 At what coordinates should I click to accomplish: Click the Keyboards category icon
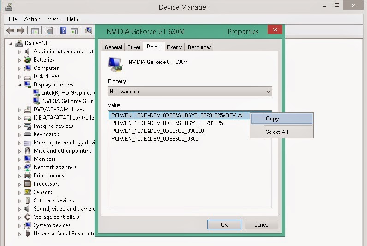pyautogui.click(x=27, y=134)
